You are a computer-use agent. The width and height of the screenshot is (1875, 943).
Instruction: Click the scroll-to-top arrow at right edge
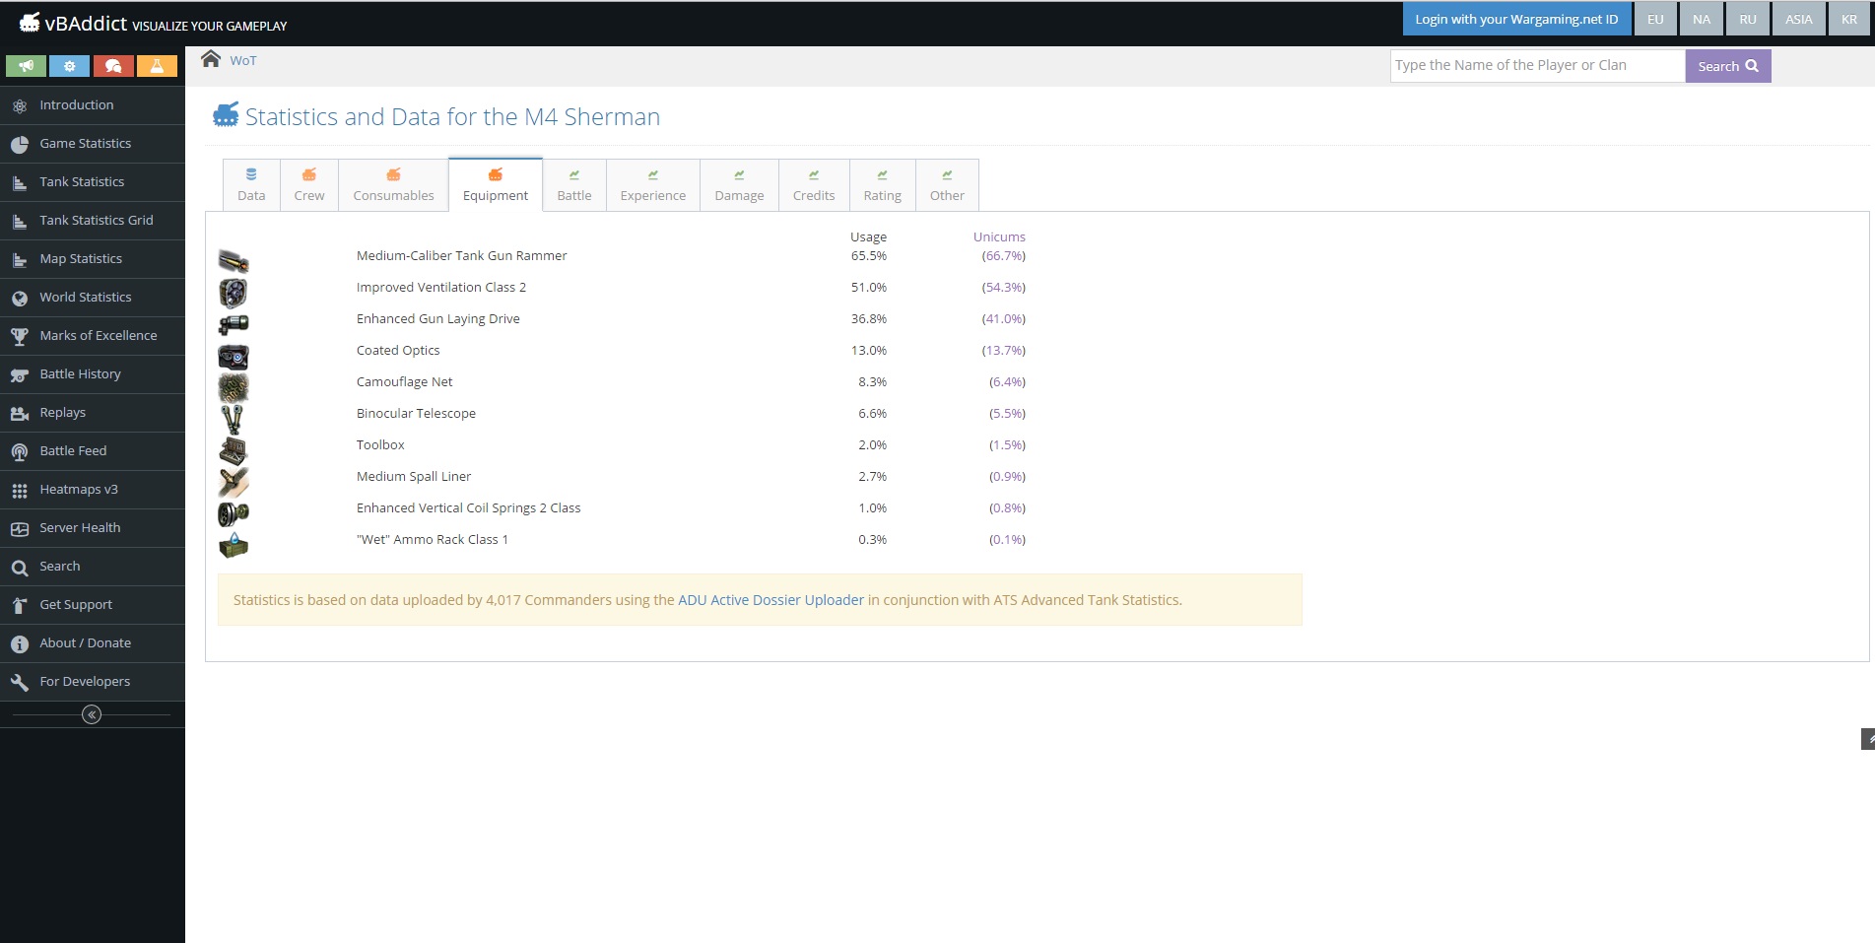tap(1866, 739)
